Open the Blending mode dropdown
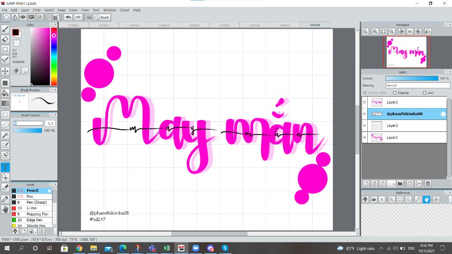Image resolution: width=452 pixels, height=254 pixels. click(x=418, y=86)
